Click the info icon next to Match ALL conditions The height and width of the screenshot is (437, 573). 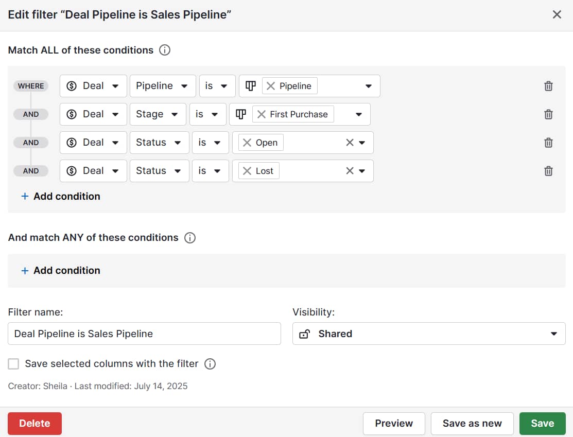[164, 50]
